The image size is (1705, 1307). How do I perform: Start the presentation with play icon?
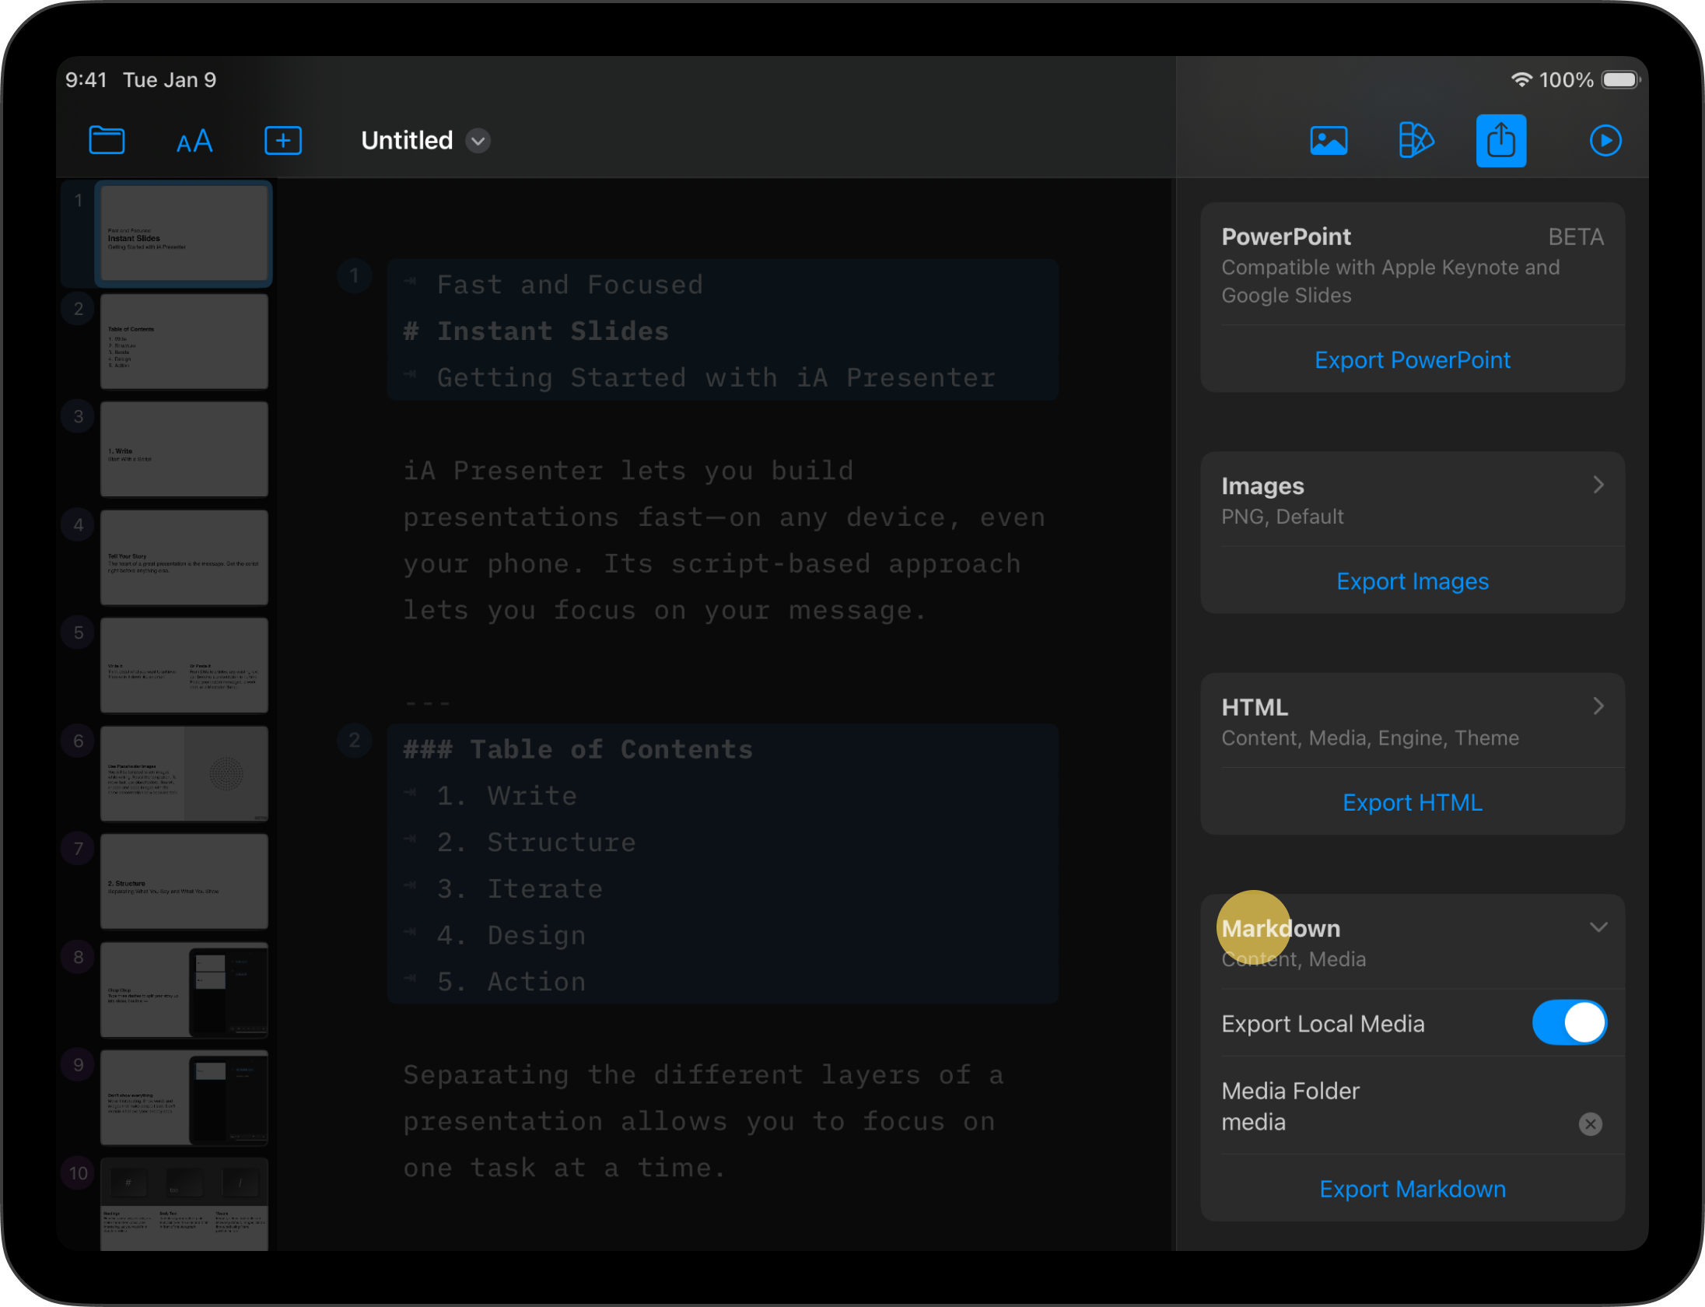(1605, 141)
